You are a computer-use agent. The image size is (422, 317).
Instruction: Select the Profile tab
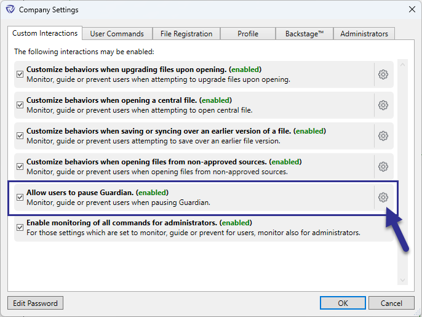[248, 34]
